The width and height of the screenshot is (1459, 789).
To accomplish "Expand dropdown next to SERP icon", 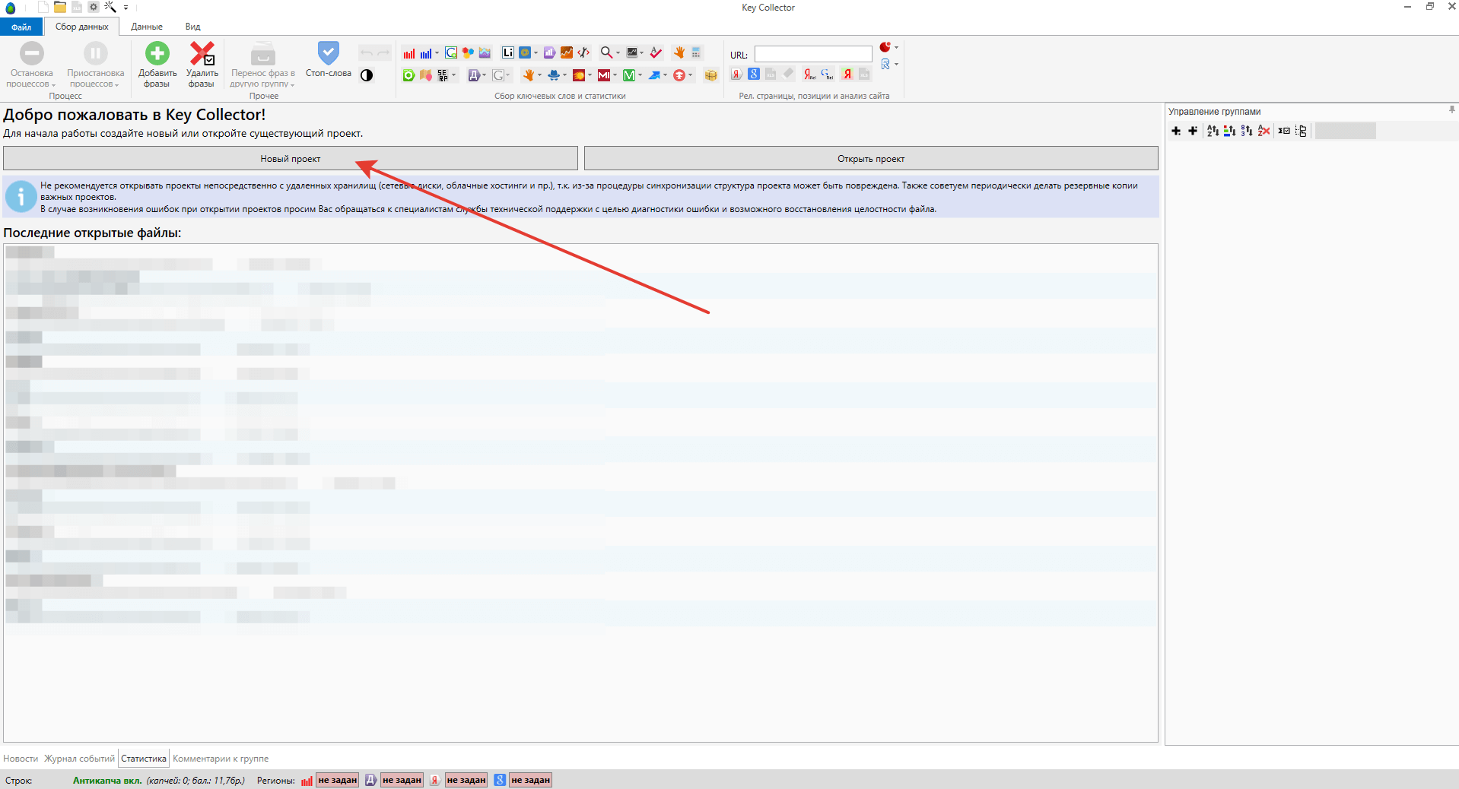I will coord(453,75).
